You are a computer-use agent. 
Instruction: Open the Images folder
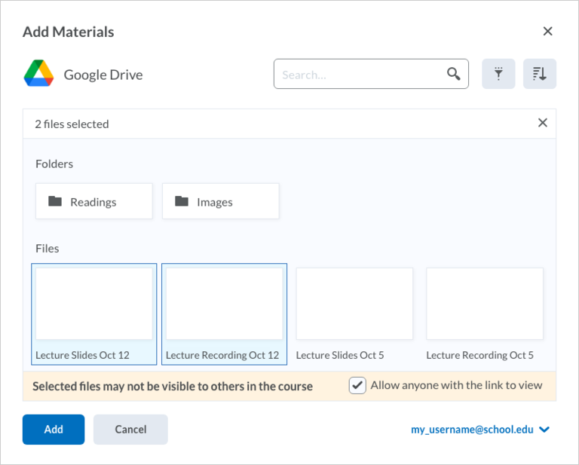point(220,201)
